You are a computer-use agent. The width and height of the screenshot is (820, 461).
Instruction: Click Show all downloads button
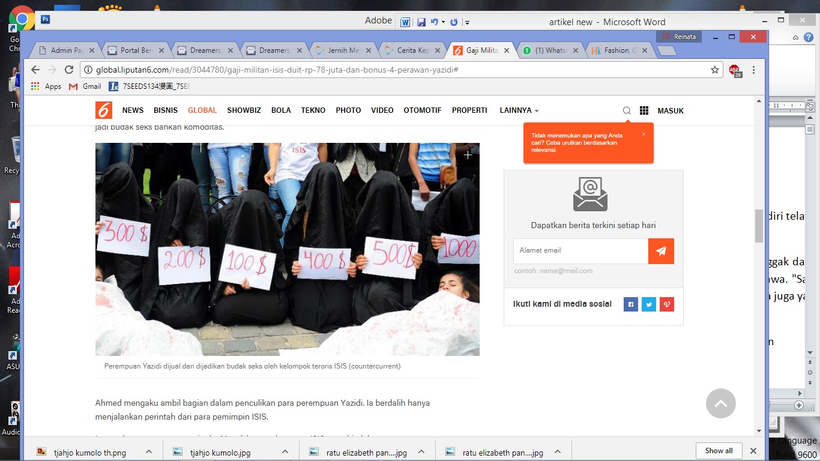pos(719,451)
